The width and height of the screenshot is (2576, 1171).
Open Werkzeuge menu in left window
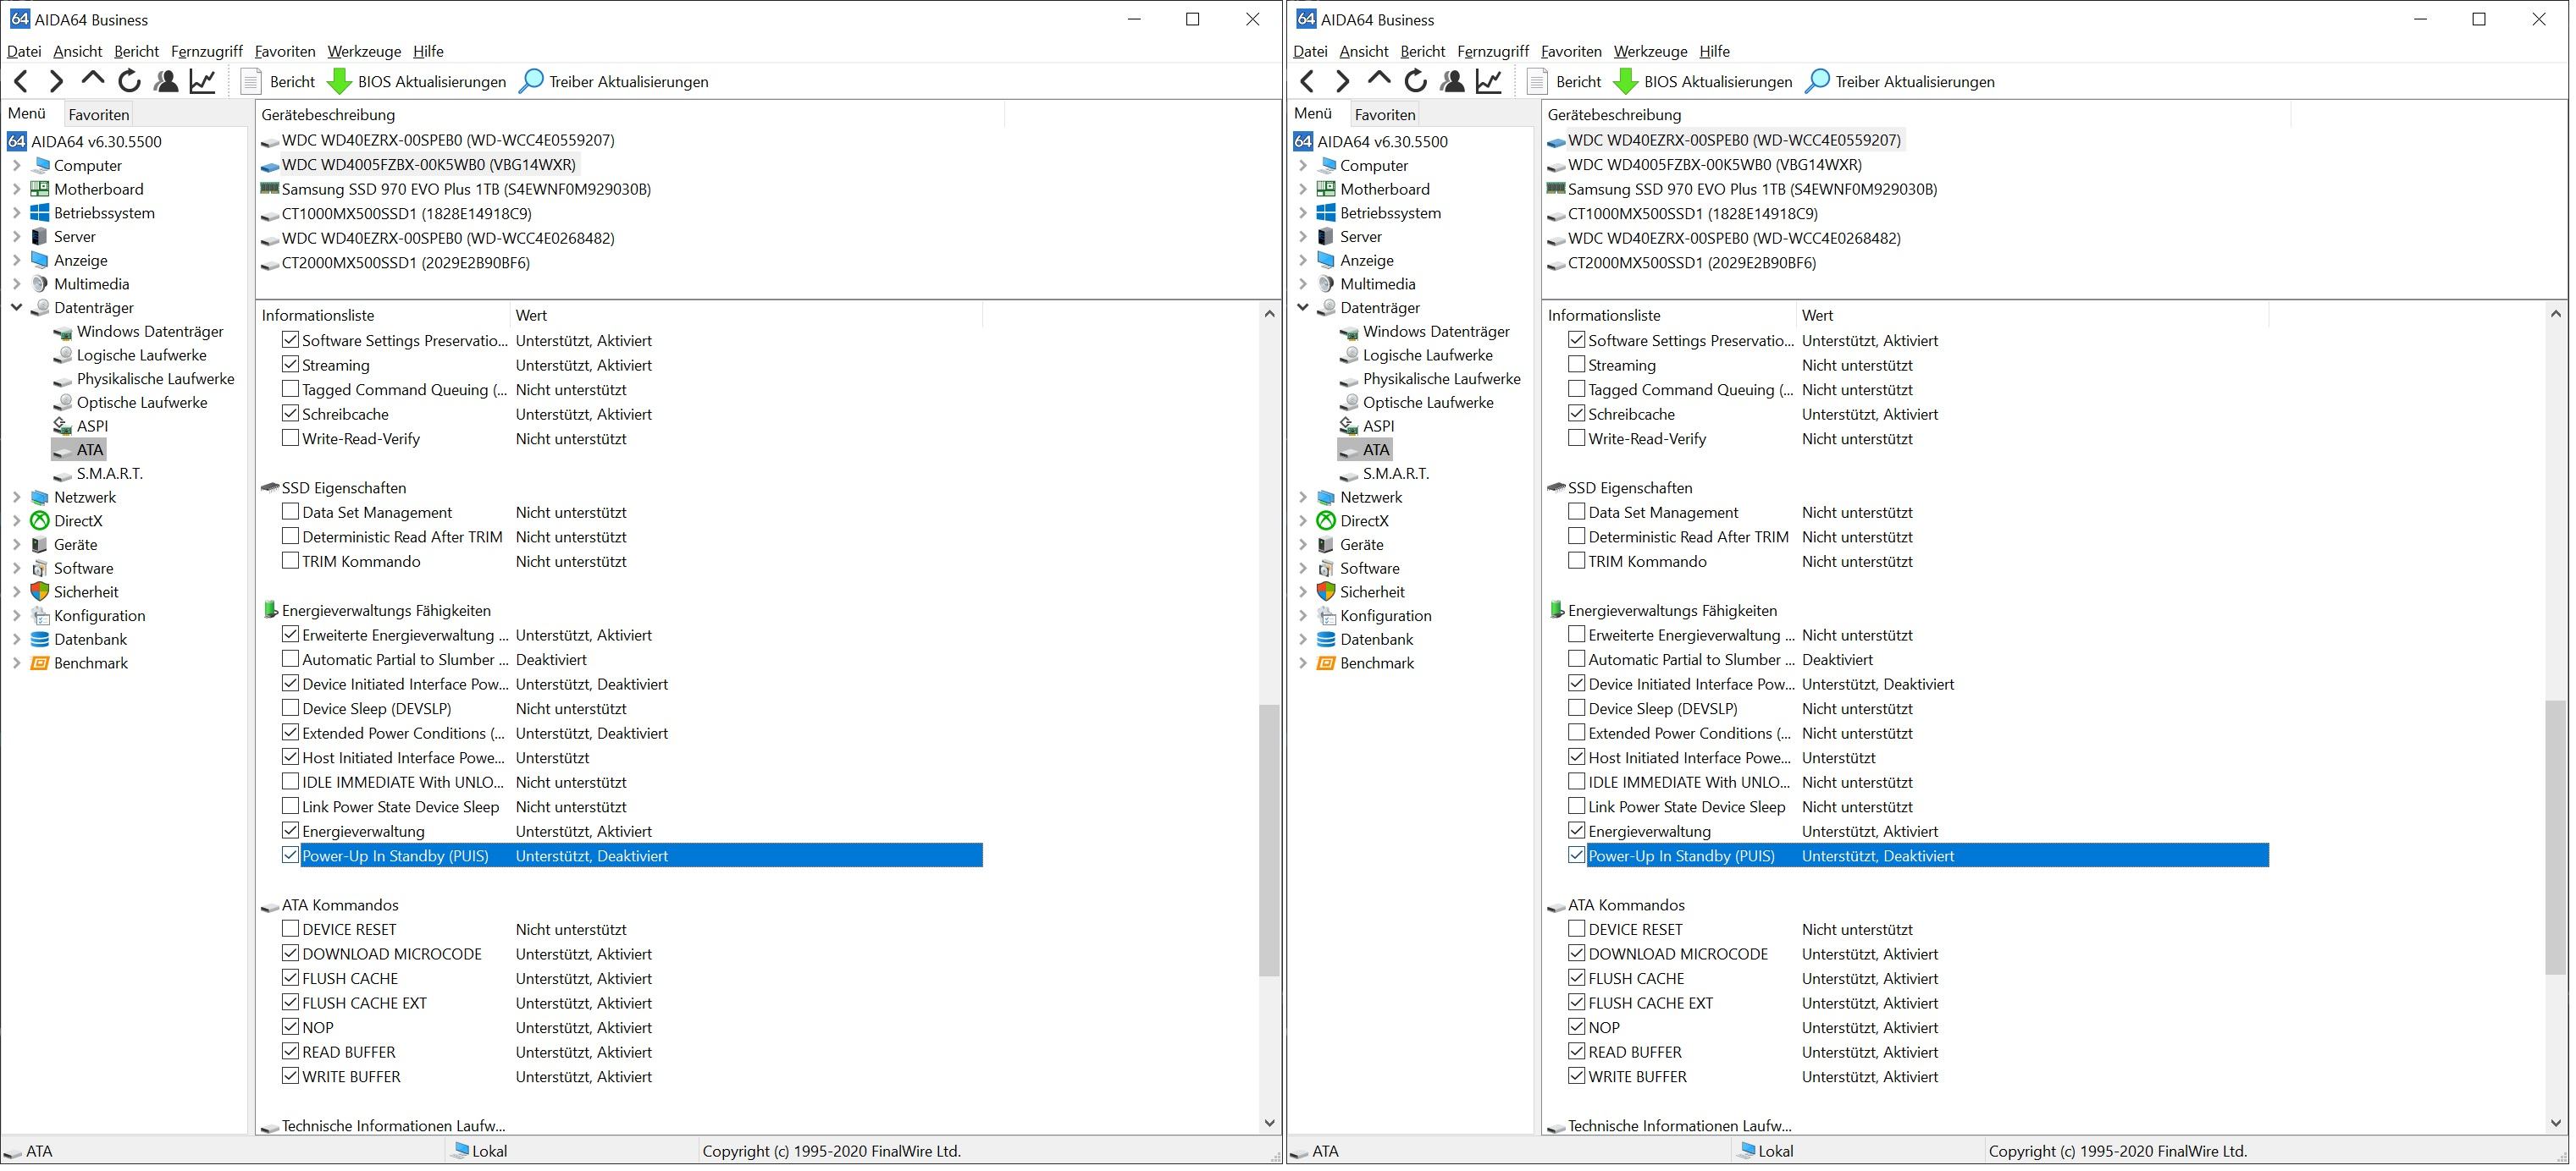point(364,52)
